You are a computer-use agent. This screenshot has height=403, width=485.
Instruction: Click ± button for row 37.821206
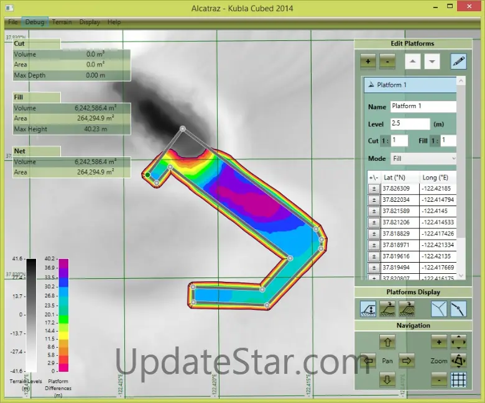(x=374, y=222)
